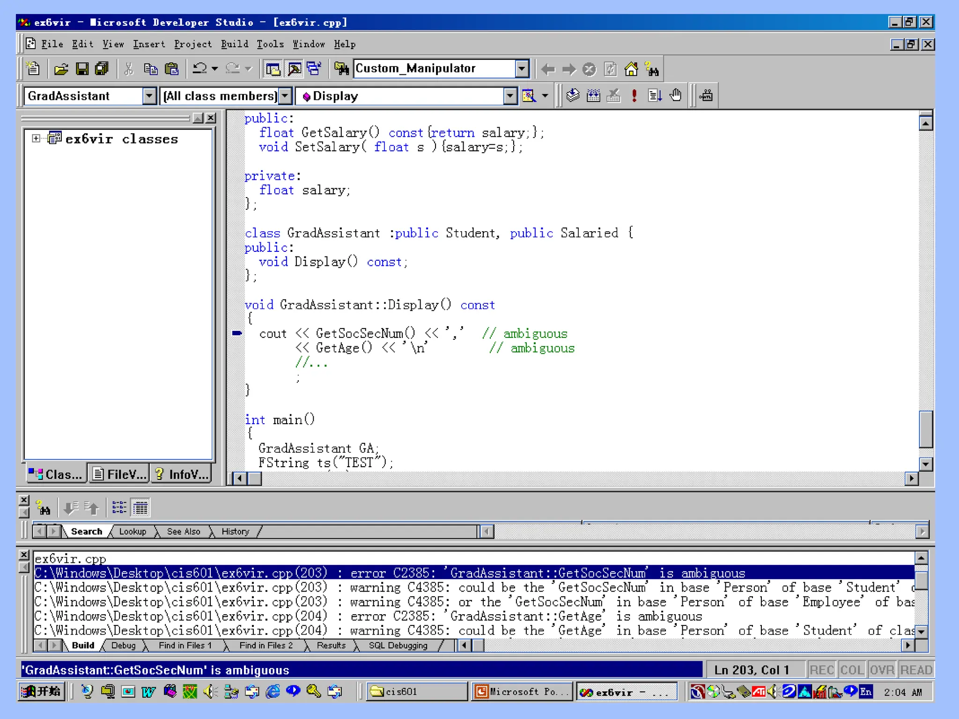The image size is (959, 719).
Task: Expand the ex6vir classes tree node
Action: tap(36, 139)
